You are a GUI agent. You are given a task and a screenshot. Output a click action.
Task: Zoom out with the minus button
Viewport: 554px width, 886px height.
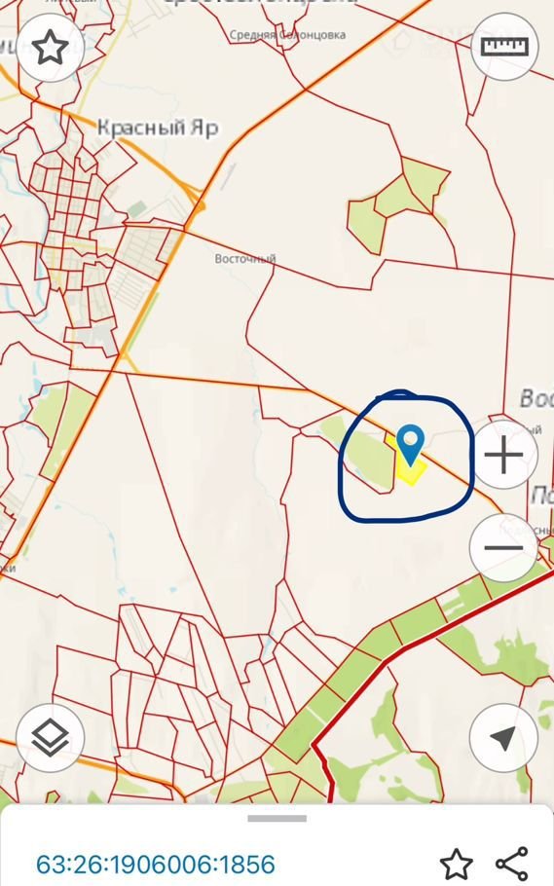[503, 547]
